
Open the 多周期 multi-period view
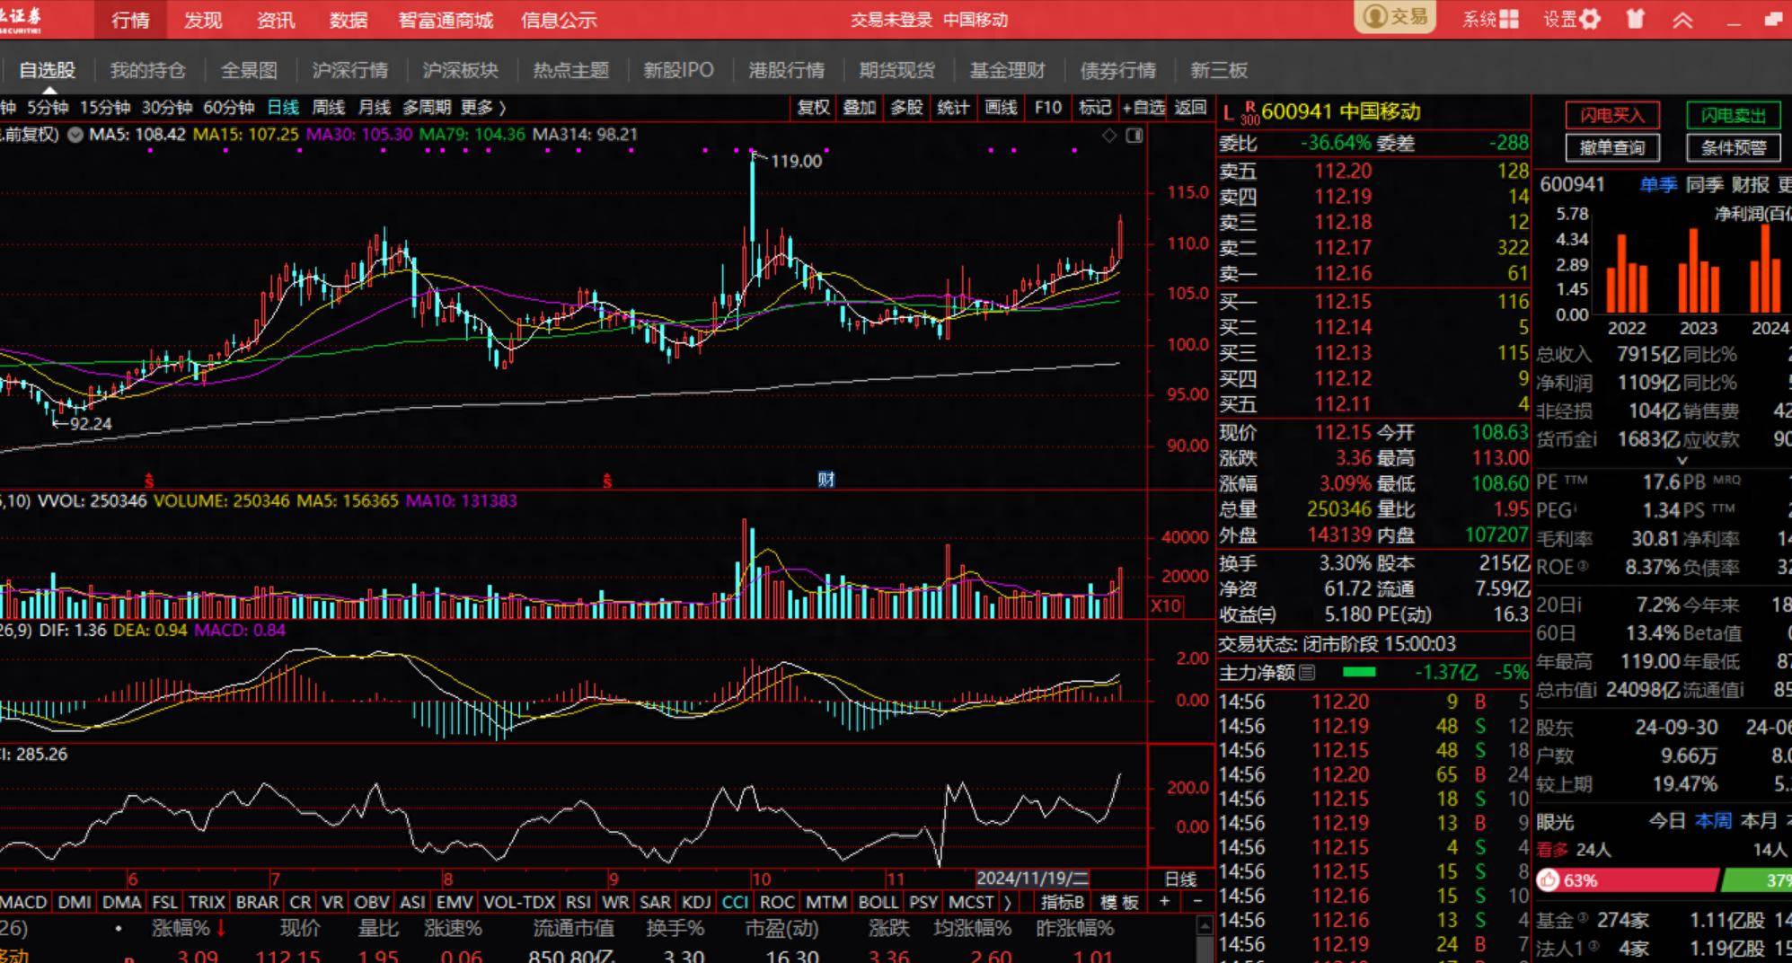point(426,108)
